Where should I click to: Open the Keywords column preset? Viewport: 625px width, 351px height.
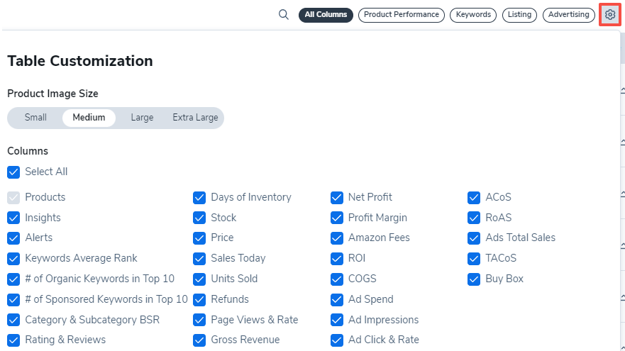(473, 15)
